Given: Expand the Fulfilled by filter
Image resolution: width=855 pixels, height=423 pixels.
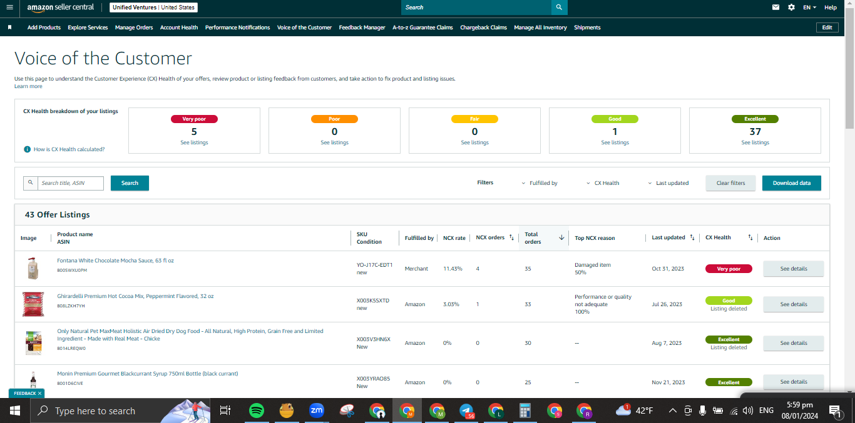Looking at the screenshot, I should [x=540, y=183].
